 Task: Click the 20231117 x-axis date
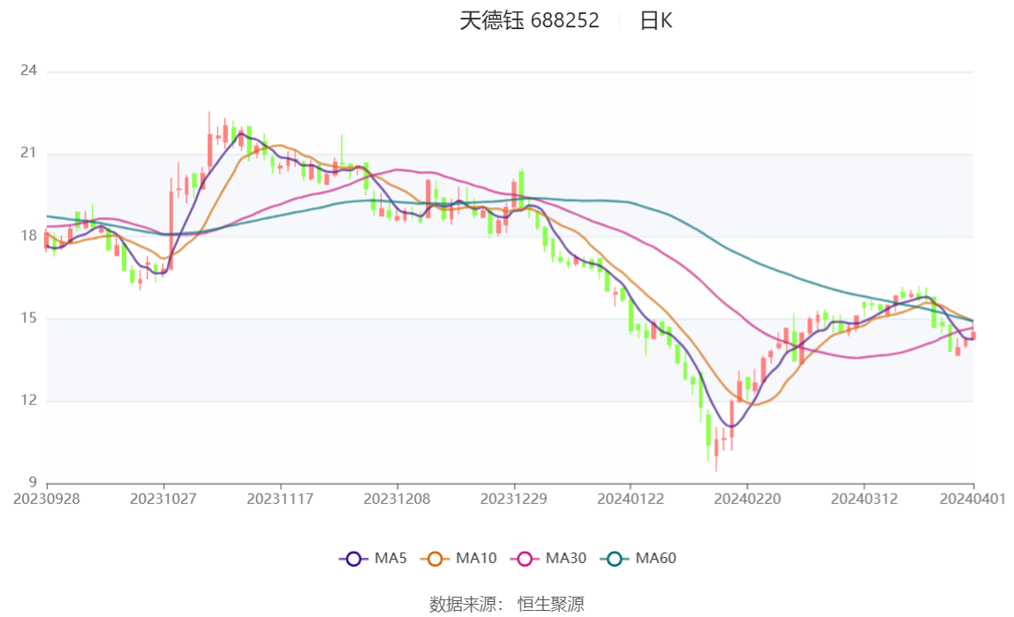coord(280,499)
